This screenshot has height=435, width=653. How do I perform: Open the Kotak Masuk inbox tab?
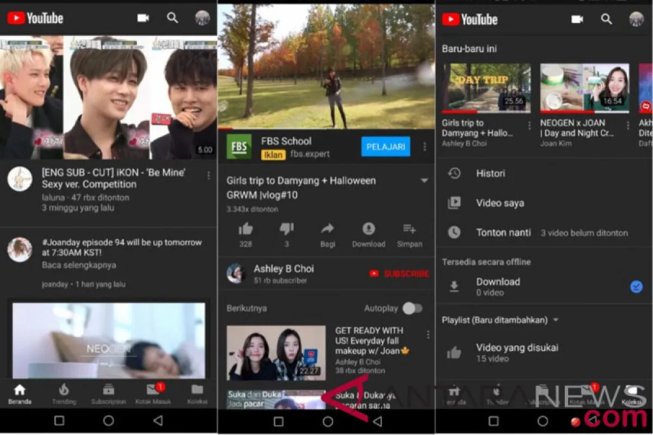pos(153,389)
